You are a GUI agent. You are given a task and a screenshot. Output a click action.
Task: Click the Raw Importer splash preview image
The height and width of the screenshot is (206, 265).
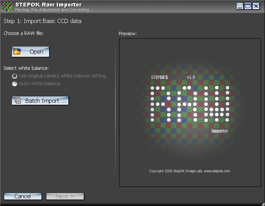pos(190,113)
